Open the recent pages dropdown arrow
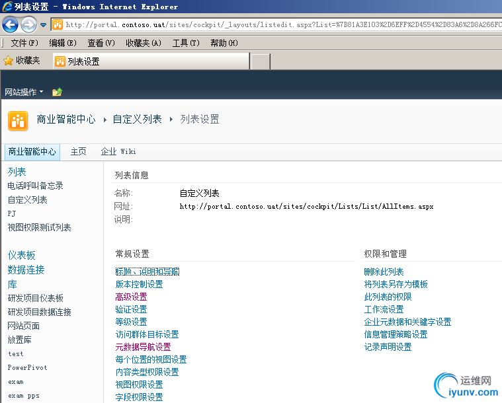 (43, 25)
